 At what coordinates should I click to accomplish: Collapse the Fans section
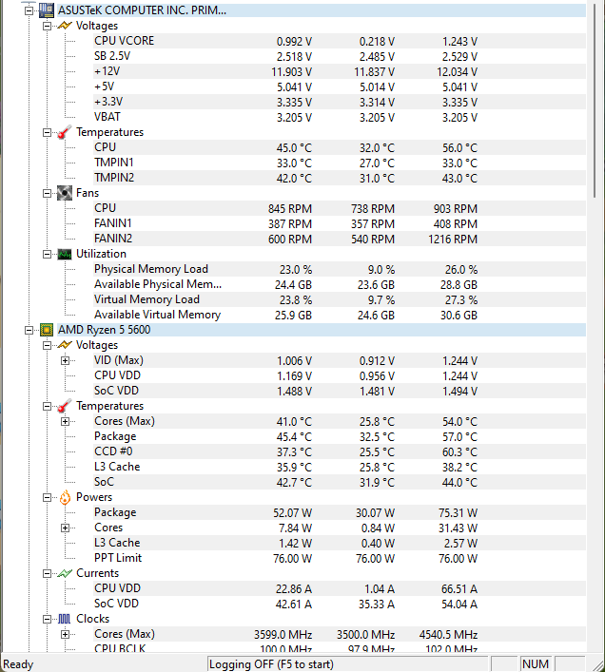(x=48, y=193)
